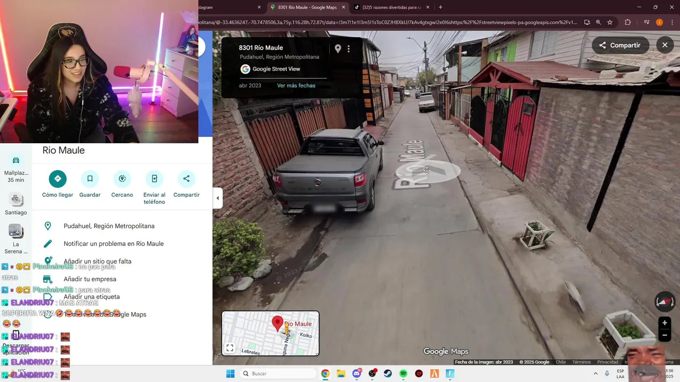Click the install app icon in address bar
Viewport: 680px width, 382px height.
[587, 22]
